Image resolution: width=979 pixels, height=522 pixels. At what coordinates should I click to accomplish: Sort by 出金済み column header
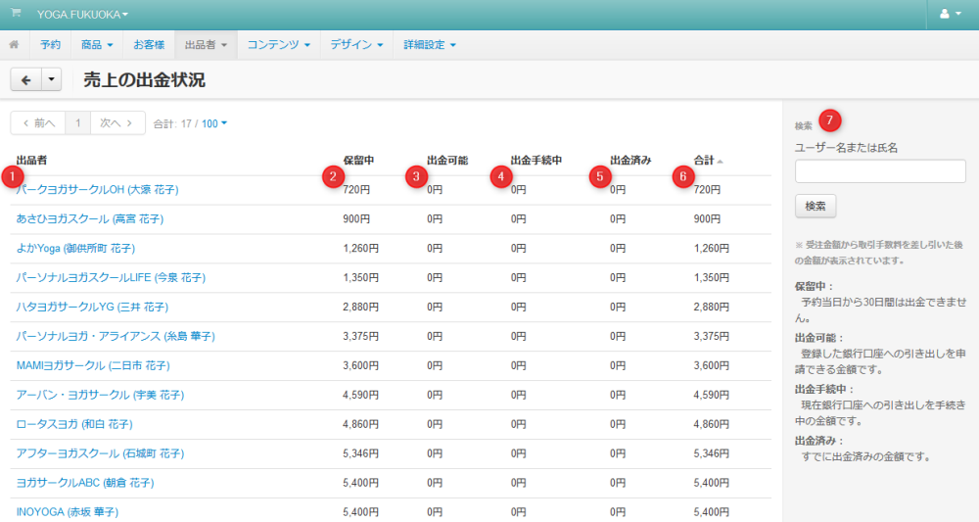pos(630,161)
